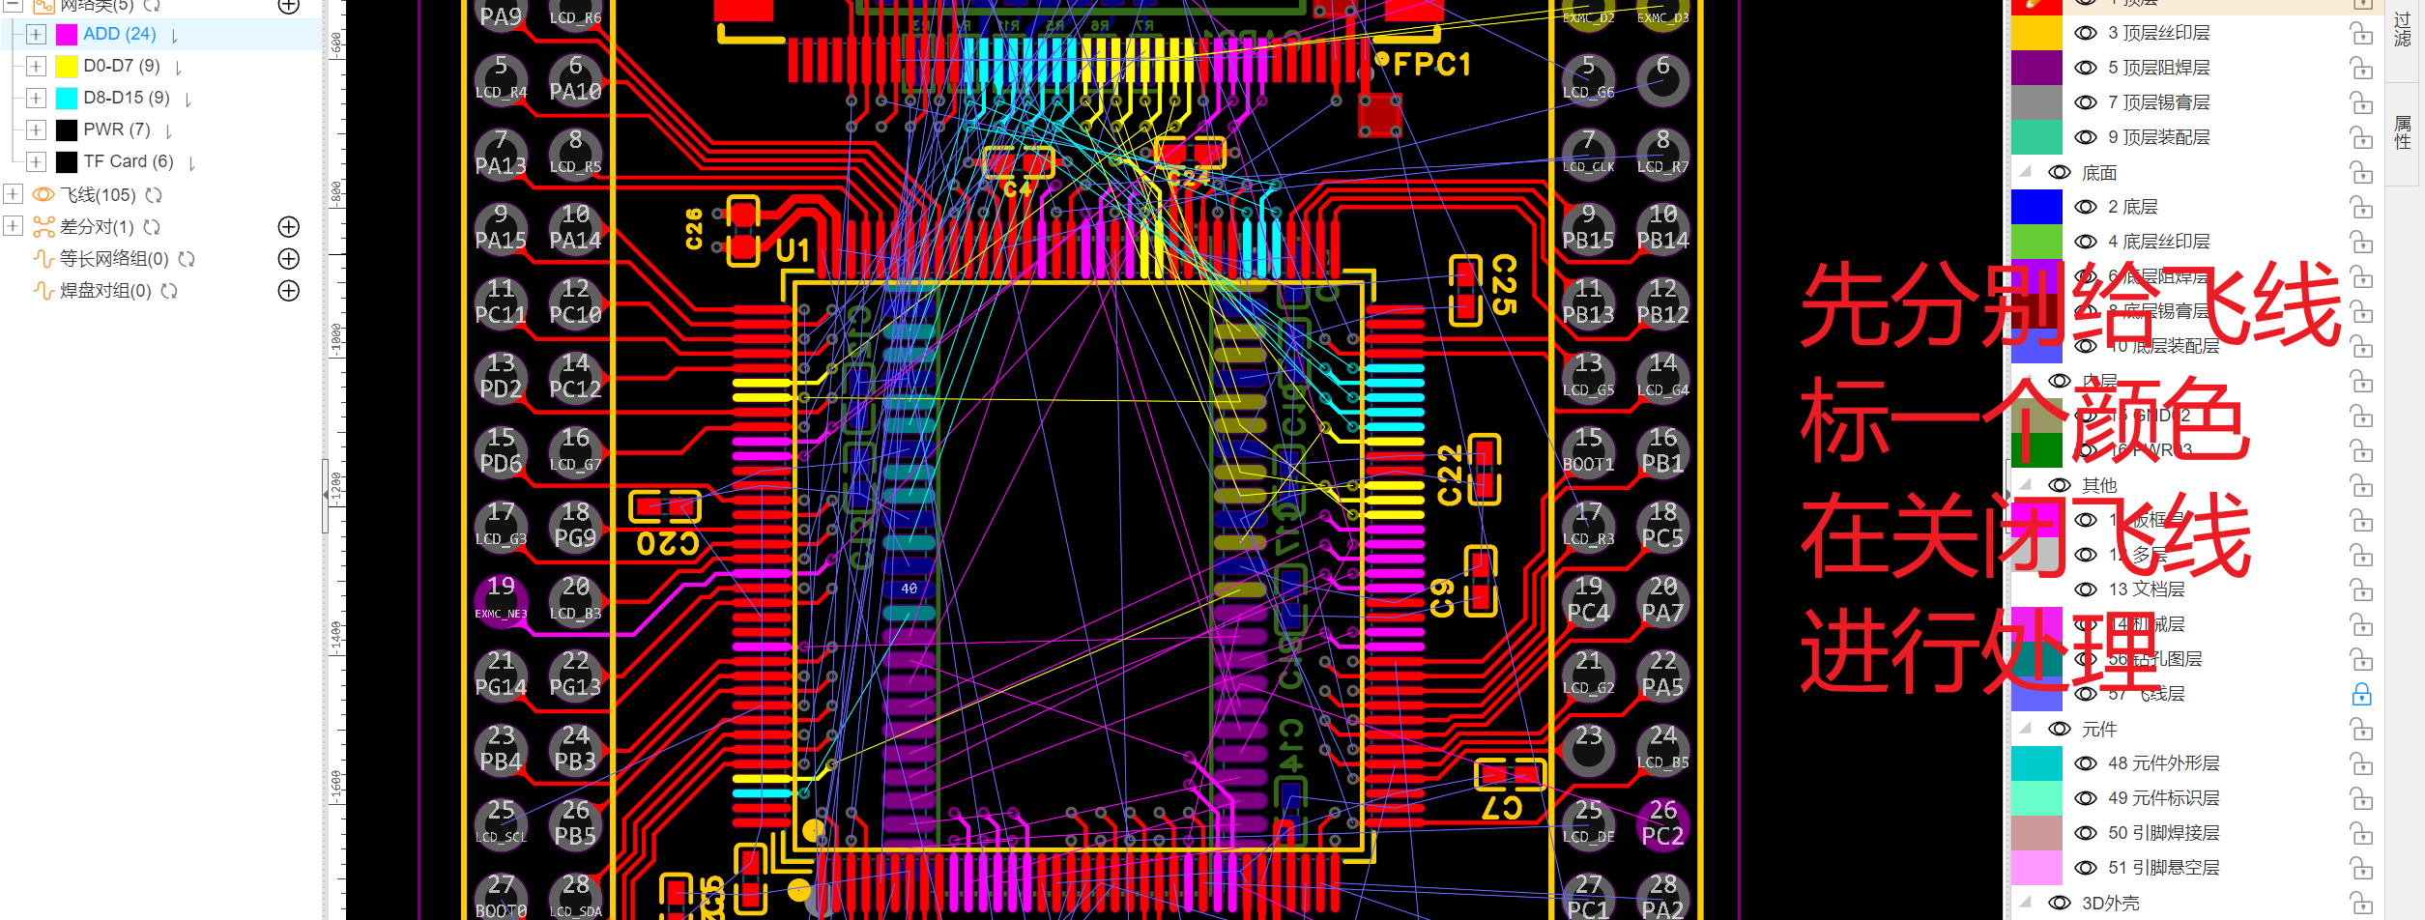Click the sort arrow beside TF Card (6)
This screenshot has width=2425, height=920.
click(x=192, y=164)
